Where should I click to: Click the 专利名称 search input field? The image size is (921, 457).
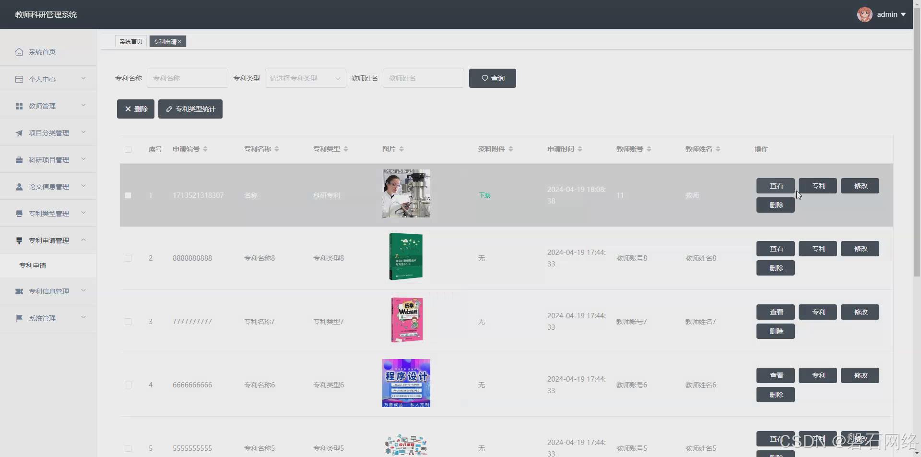188,78
